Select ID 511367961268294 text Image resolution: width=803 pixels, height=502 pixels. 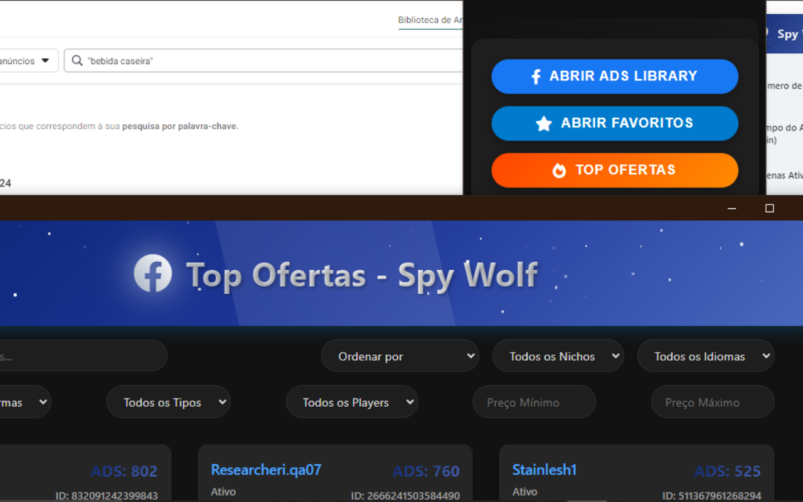coord(712,496)
